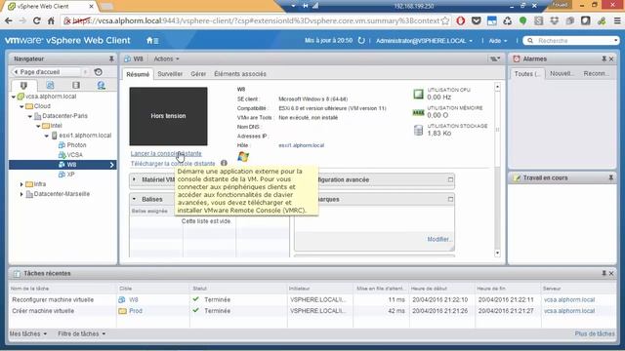Collapse the Intel cluster node
This screenshot has height=351, width=625.
38,126
